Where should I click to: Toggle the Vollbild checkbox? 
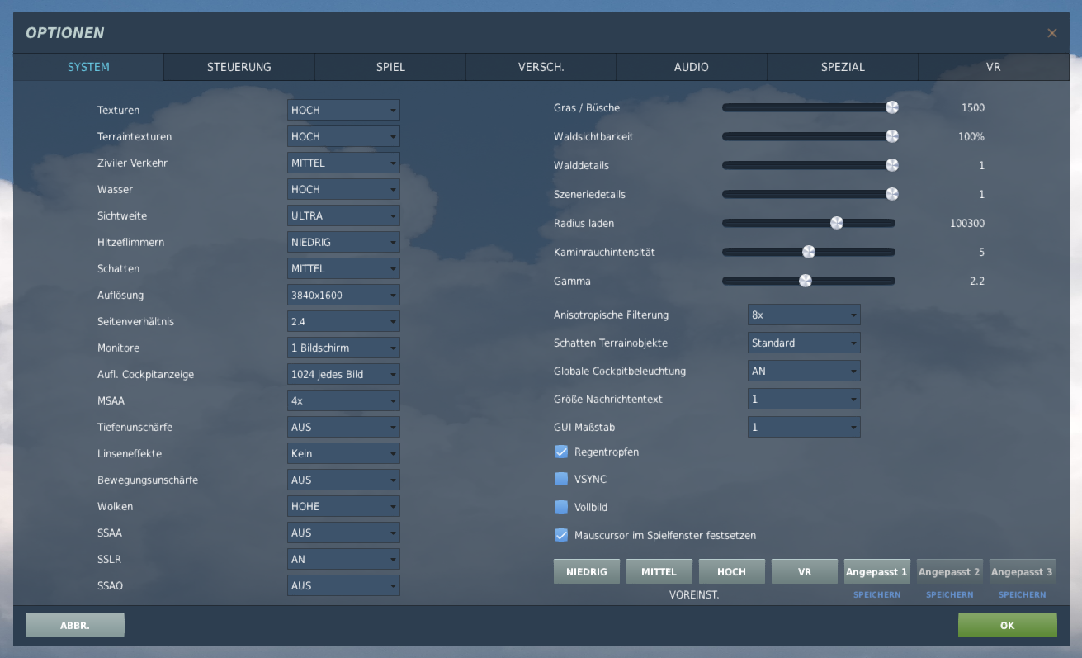pyautogui.click(x=561, y=507)
